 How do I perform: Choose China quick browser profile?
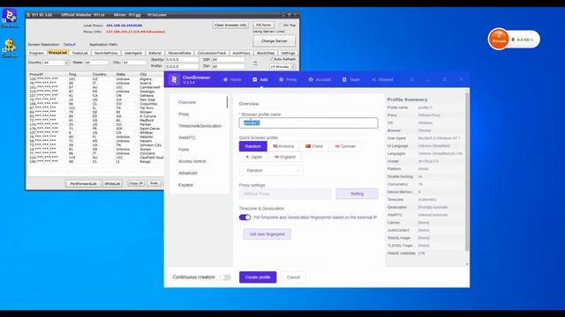(314, 146)
